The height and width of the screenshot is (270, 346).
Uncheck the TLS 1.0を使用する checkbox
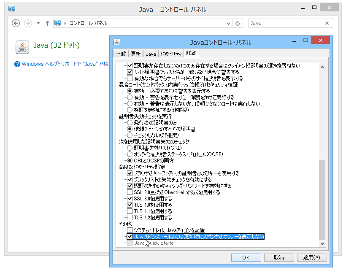click(130, 205)
